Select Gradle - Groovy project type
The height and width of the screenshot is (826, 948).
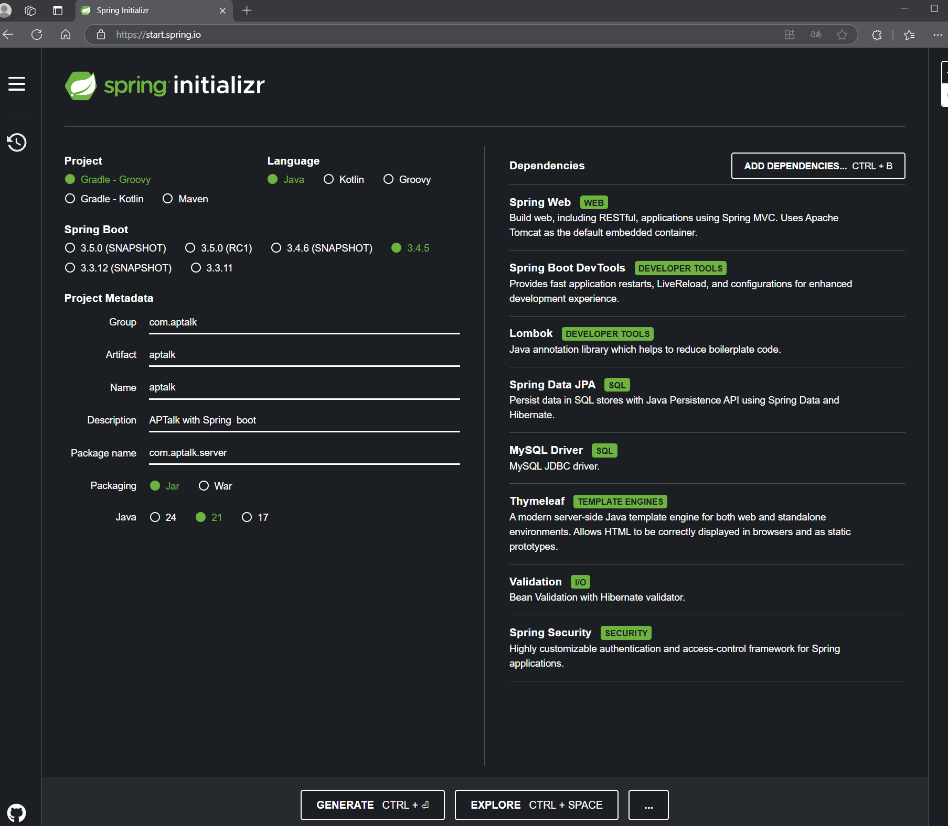coord(108,179)
